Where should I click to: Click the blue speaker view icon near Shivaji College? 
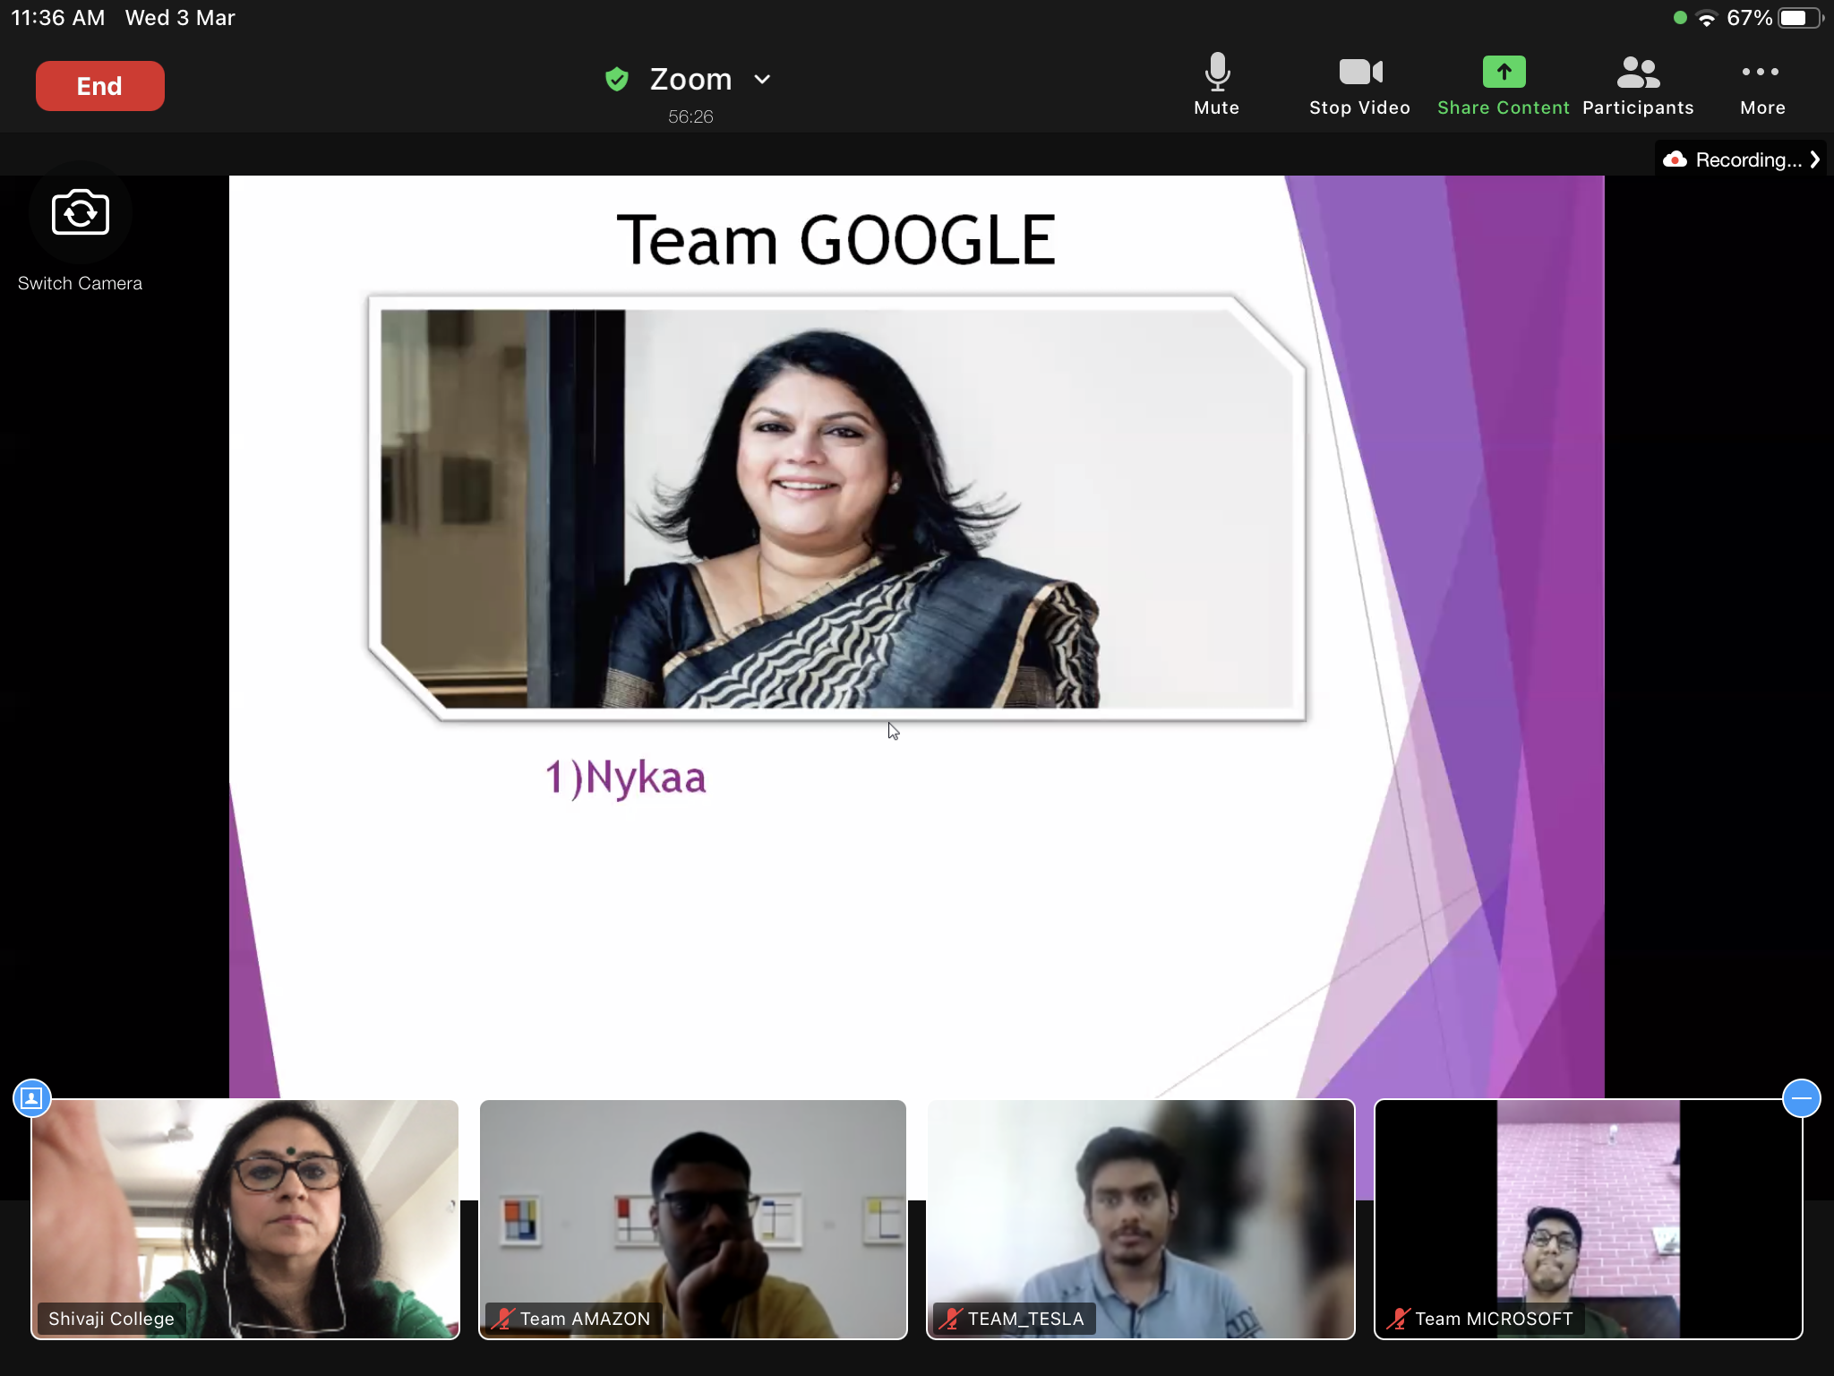click(32, 1098)
